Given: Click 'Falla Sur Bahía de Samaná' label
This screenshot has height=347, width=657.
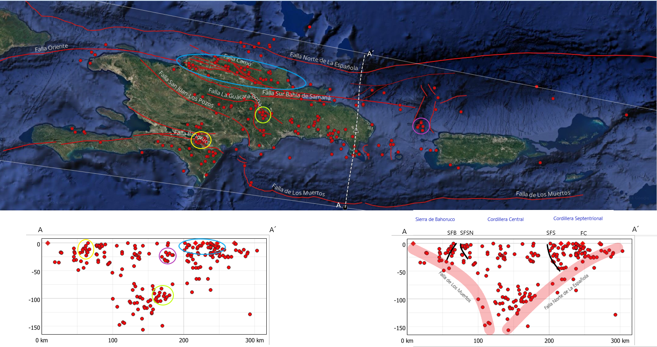Looking at the screenshot, I should tap(296, 94).
